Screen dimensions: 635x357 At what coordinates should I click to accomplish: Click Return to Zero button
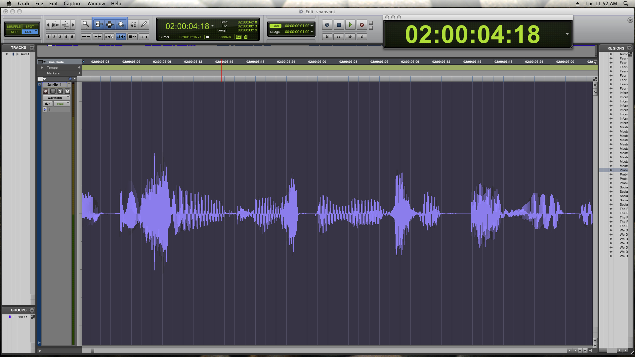pos(327,37)
